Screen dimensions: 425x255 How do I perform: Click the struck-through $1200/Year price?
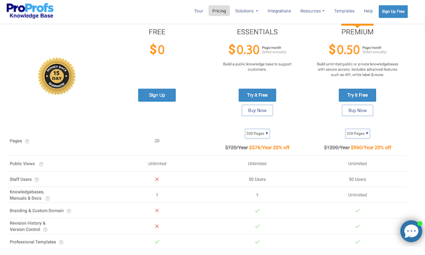coord(336,148)
